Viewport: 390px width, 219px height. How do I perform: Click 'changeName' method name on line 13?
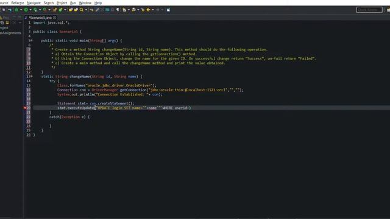tap(79, 77)
